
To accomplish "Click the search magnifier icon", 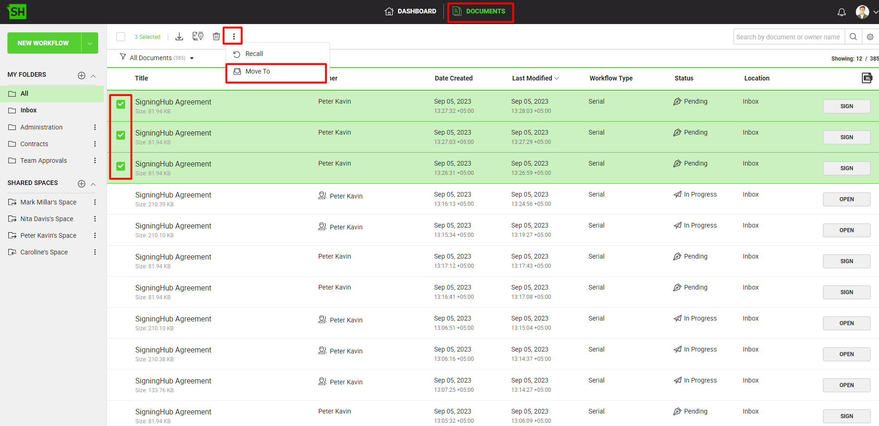I will (x=853, y=37).
